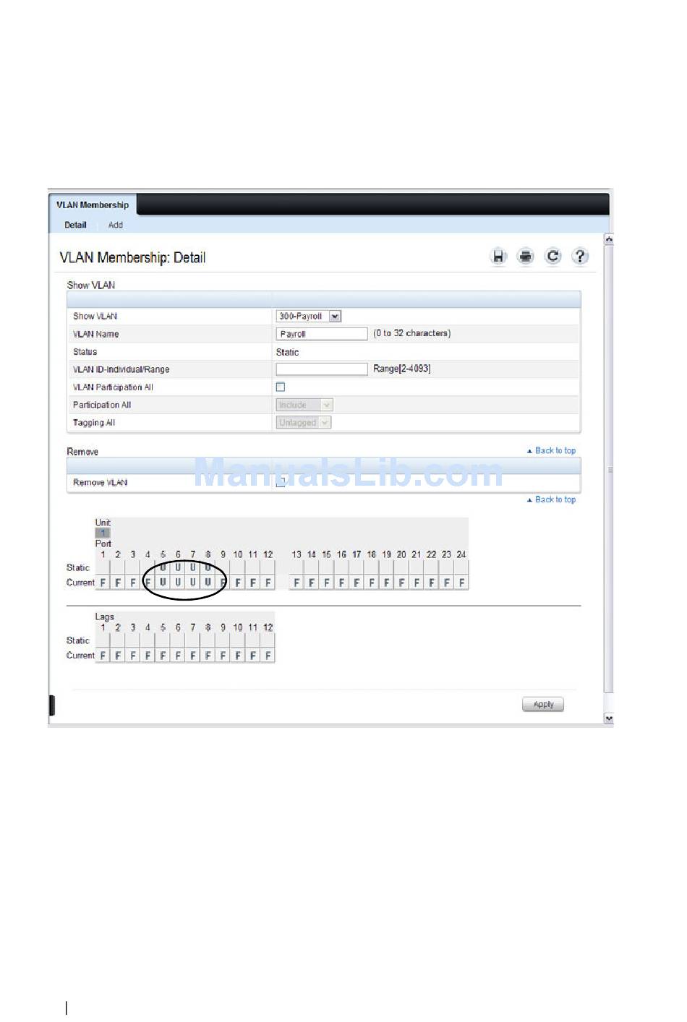Switch to the Detail sub-tab
687x1022 pixels.
pos(75,226)
